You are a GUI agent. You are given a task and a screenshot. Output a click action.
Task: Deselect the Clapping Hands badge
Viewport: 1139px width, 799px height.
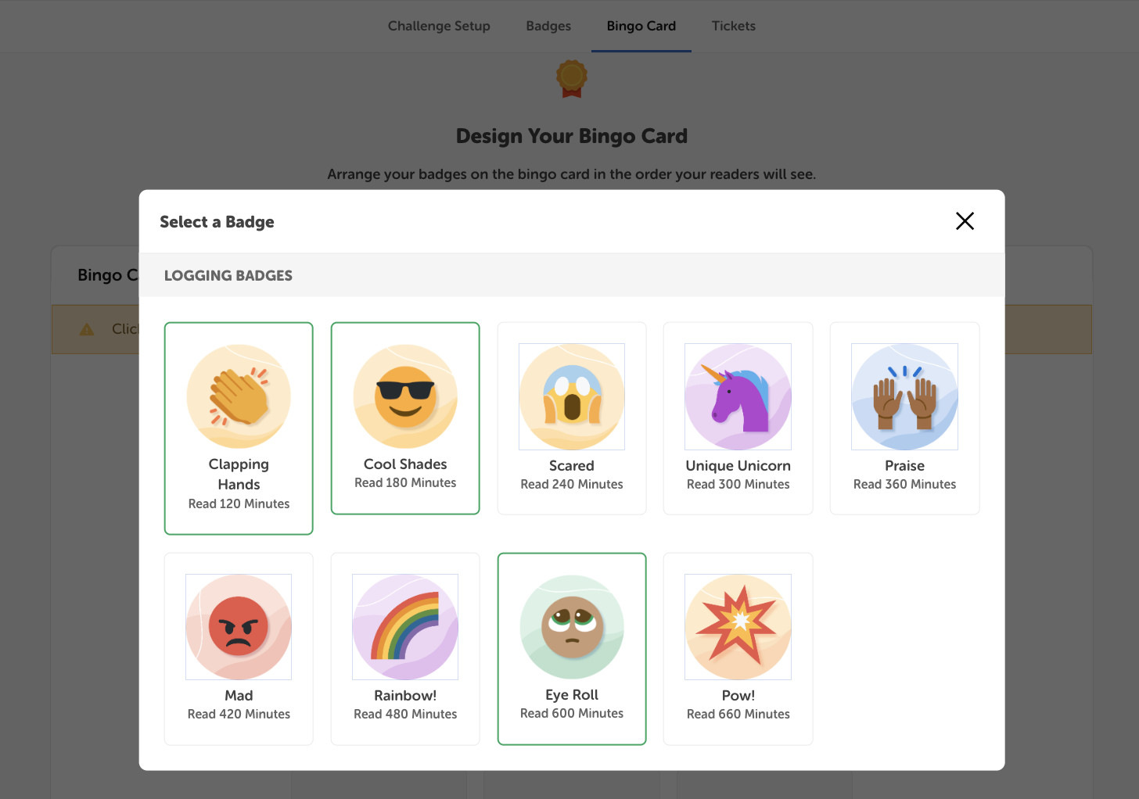click(x=239, y=428)
